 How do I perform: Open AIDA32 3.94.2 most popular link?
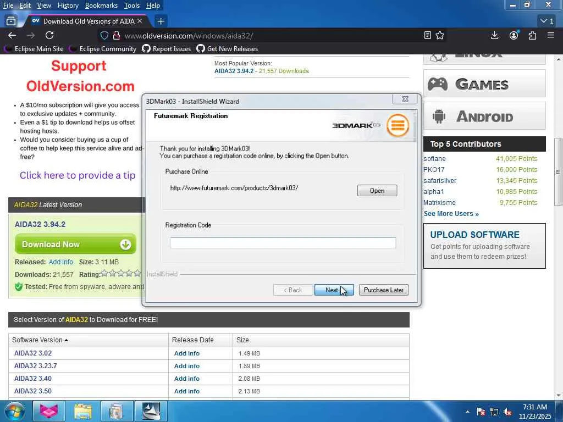(x=234, y=71)
